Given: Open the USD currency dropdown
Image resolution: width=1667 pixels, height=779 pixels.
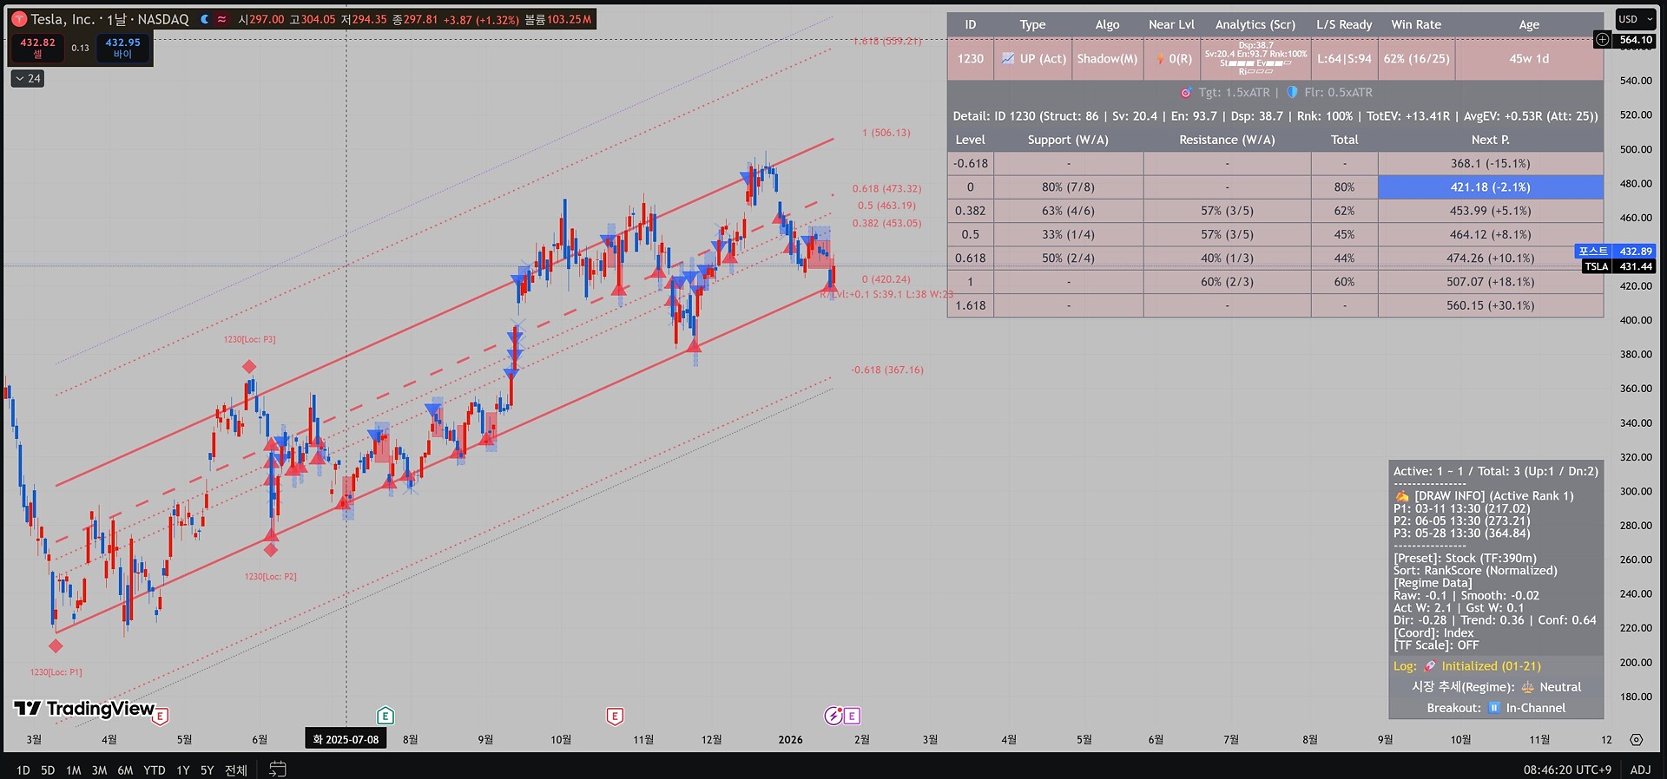Looking at the screenshot, I should 1636,19.
